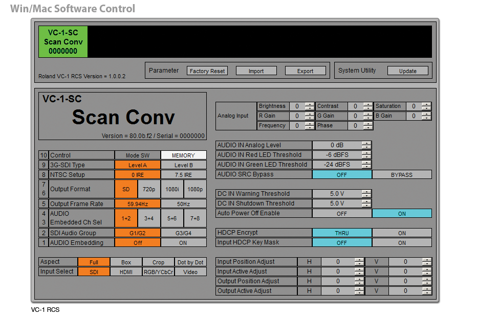477x317 pixels.
Task: Set Output Frame Rate to 50Hz
Action: pyautogui.click(x=183, y=203)
